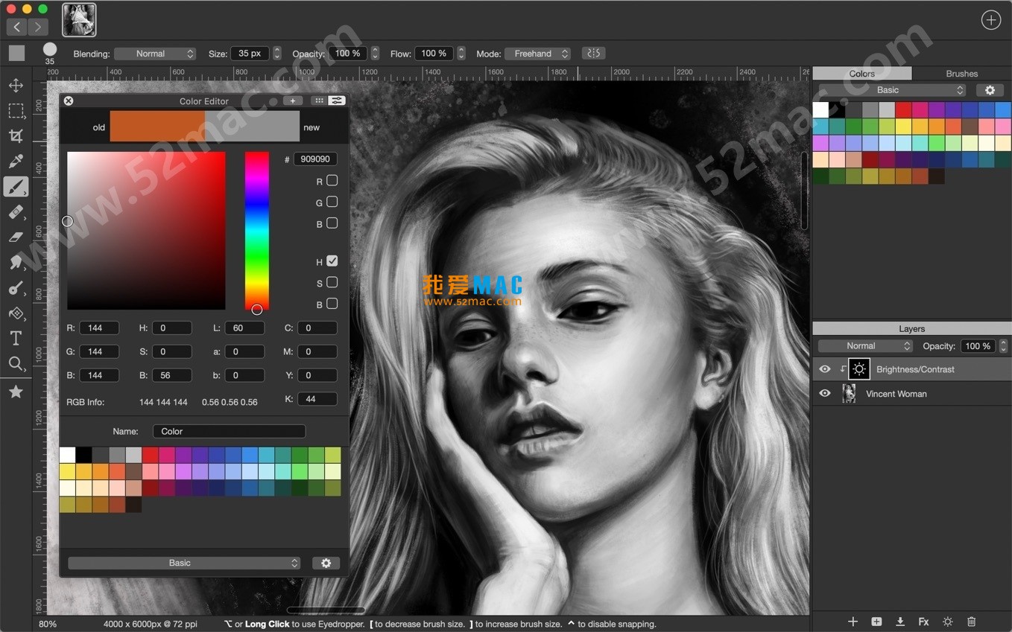Select the Heal bandage tool
The height and width of the screenshot is (632, 1012).
click(x=16, y=212)
